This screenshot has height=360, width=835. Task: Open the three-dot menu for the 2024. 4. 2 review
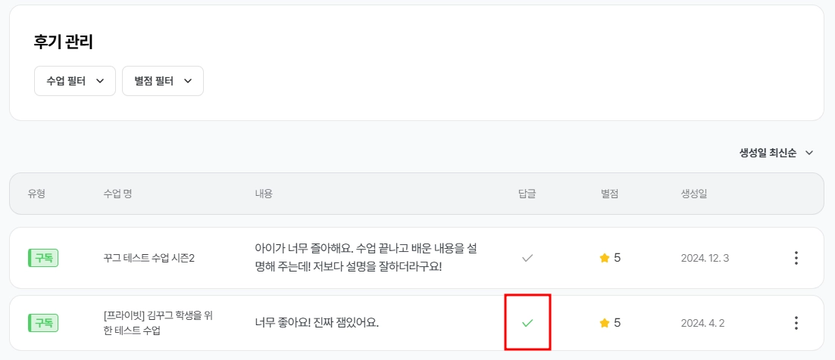796,323
